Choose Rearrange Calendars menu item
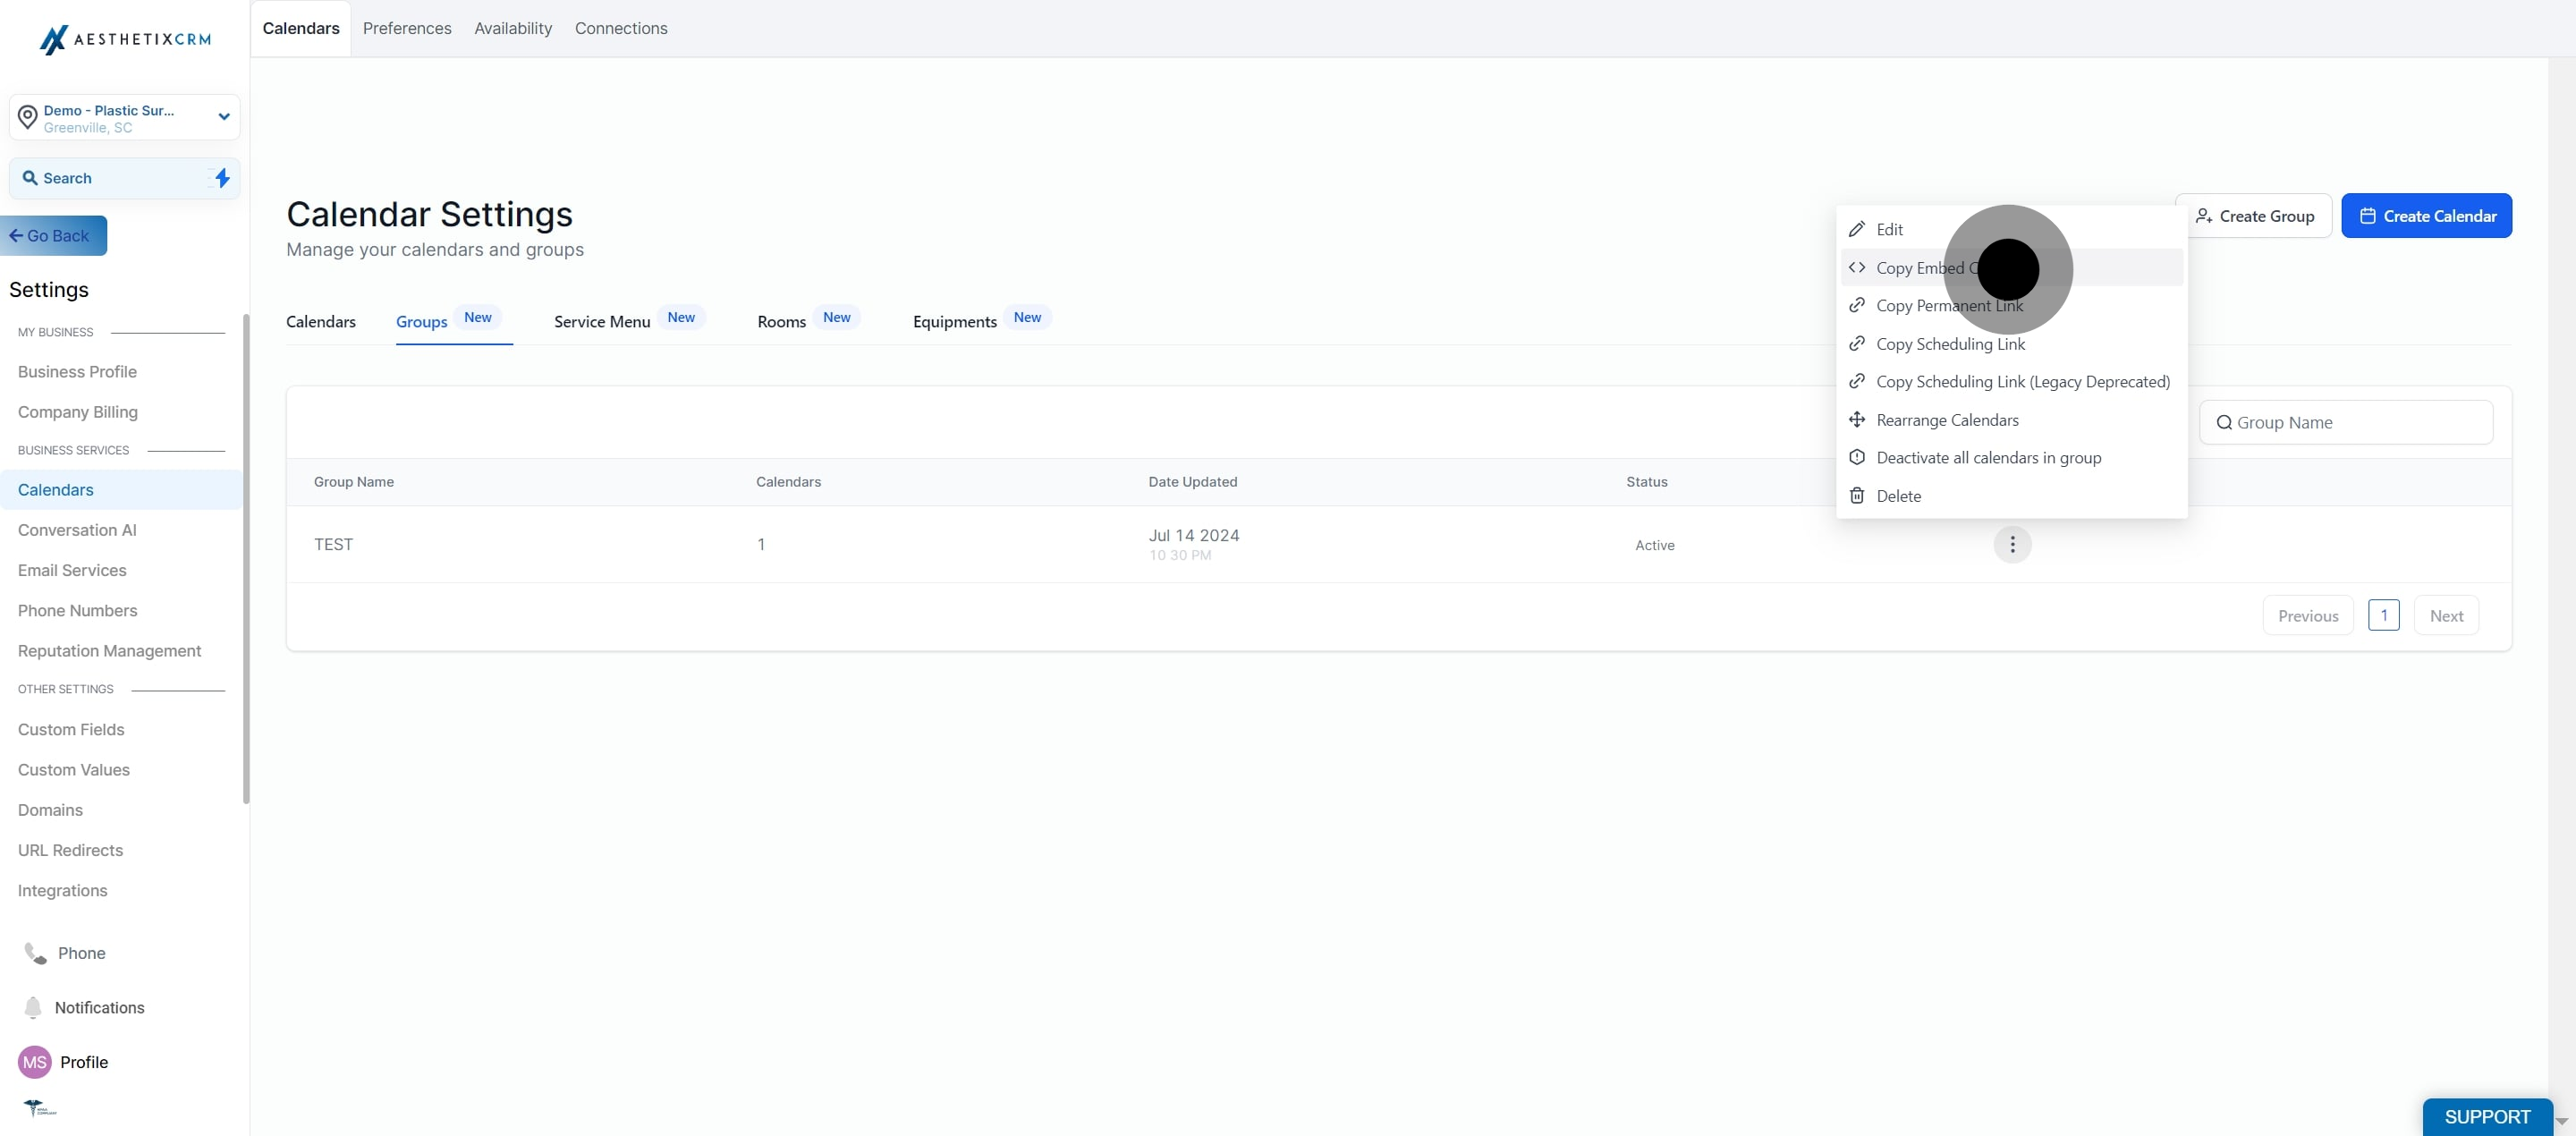Viewport: 2576px width, 1136px height. pyautogui.click(x=2011, y=420)
